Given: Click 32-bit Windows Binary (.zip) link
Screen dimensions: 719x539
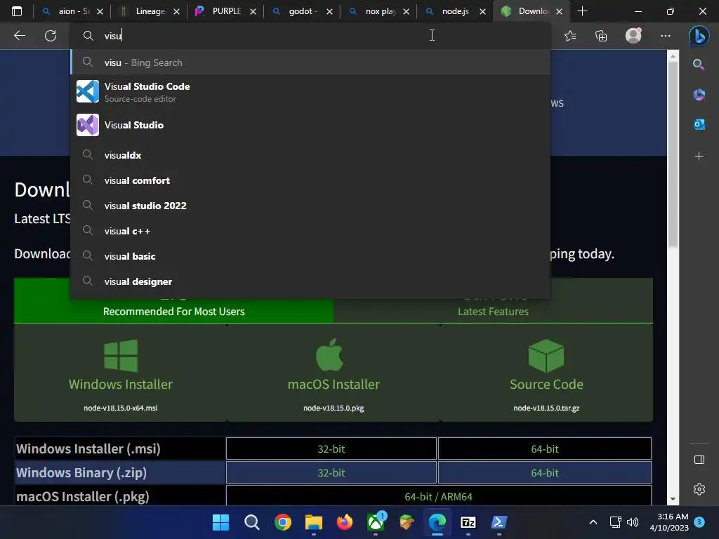Looking at the screenshot, I should coord(331,472).
